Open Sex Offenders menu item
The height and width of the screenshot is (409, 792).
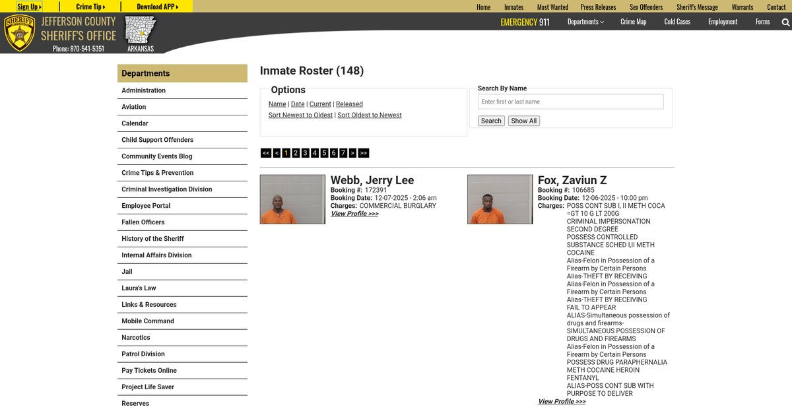646,7
